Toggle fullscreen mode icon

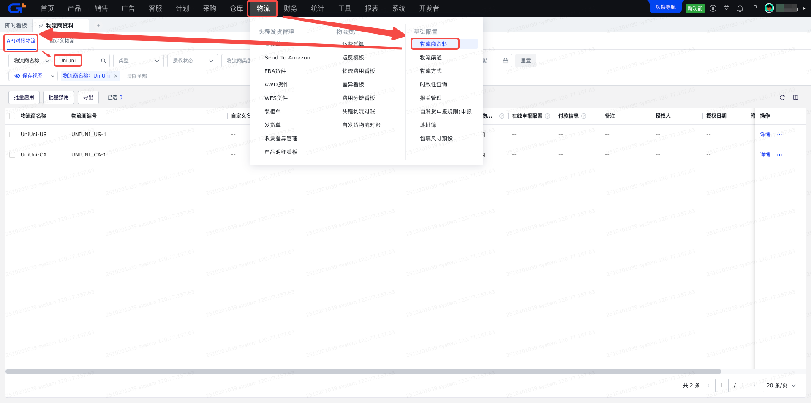[x=754, y=8]
